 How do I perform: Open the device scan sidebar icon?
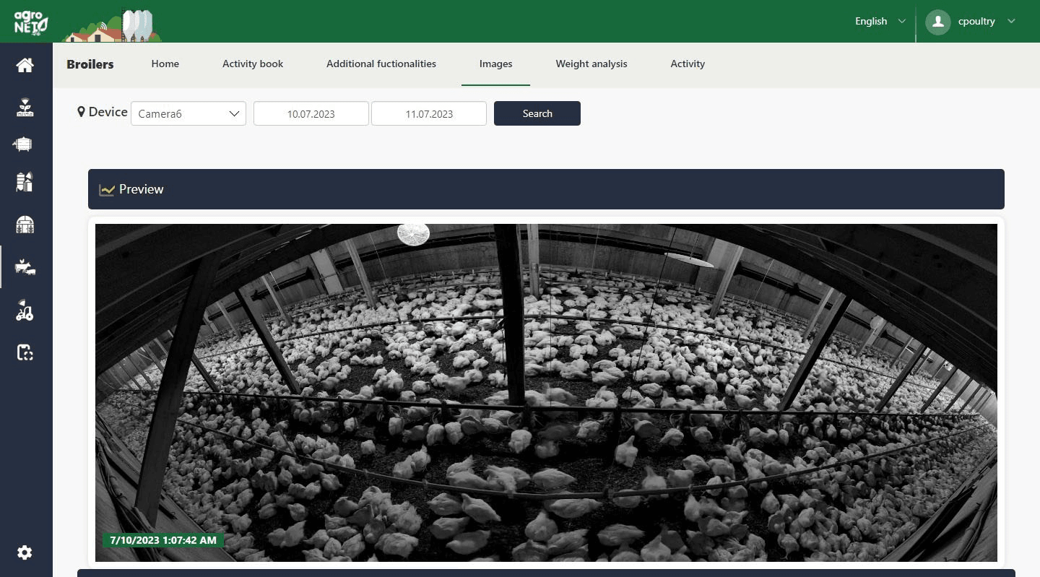[25, 352]
